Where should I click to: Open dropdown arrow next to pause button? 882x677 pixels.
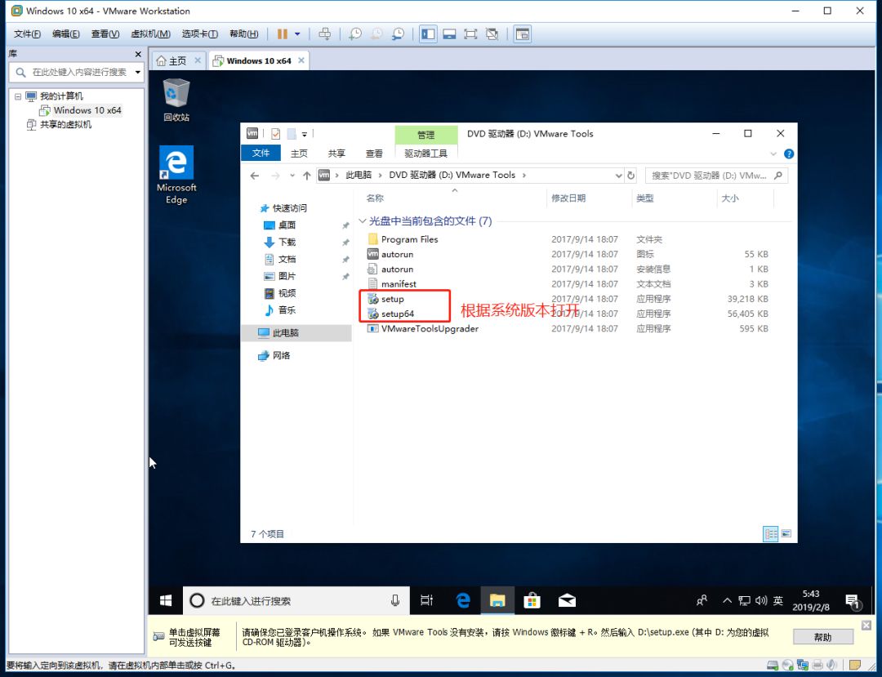pos(297,33)
